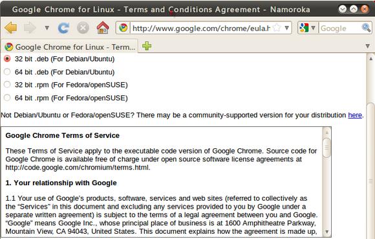Reload the current page

point(63,28)
